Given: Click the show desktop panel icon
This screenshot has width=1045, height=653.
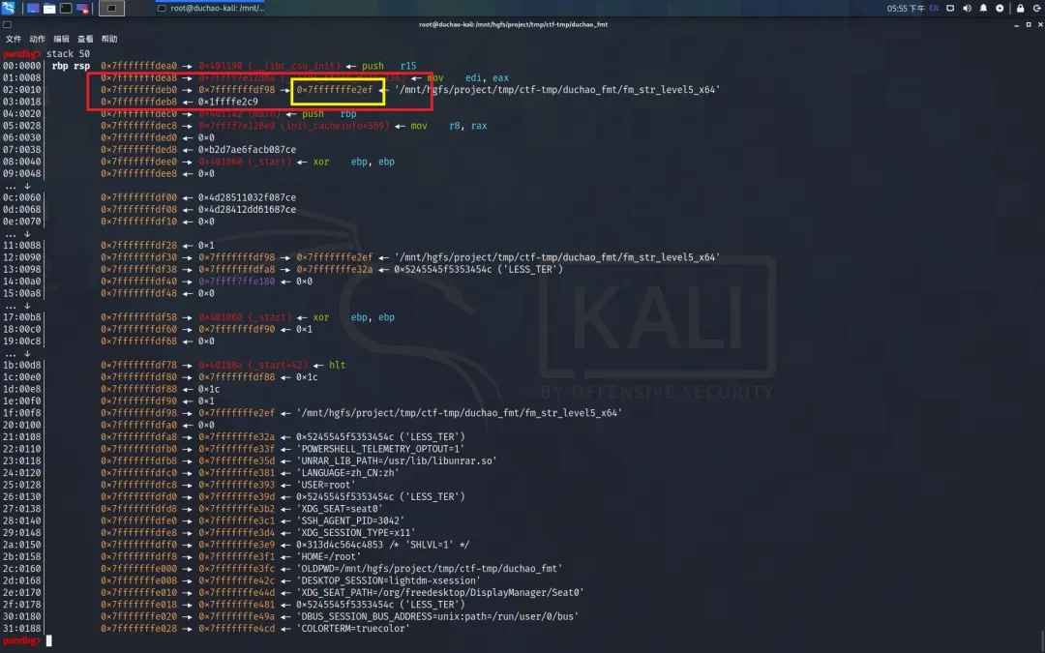Looking at the screenshot, I should [x=33, y=9].
